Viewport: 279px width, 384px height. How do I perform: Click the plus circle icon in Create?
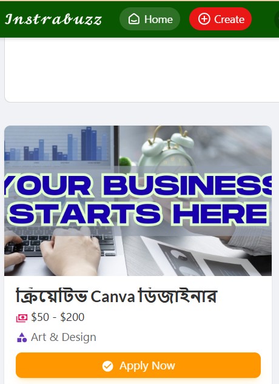pos(204,19)
